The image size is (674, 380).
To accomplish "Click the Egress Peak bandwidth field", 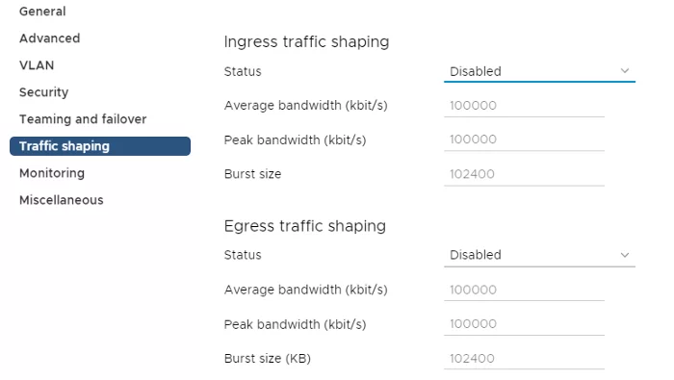I will coord(524,324).
